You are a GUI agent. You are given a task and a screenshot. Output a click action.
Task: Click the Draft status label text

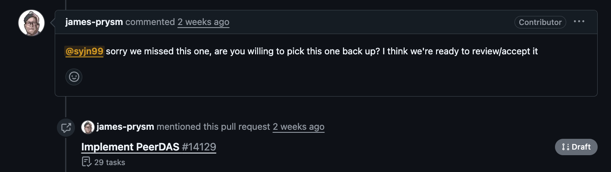(x=581, y=147)
